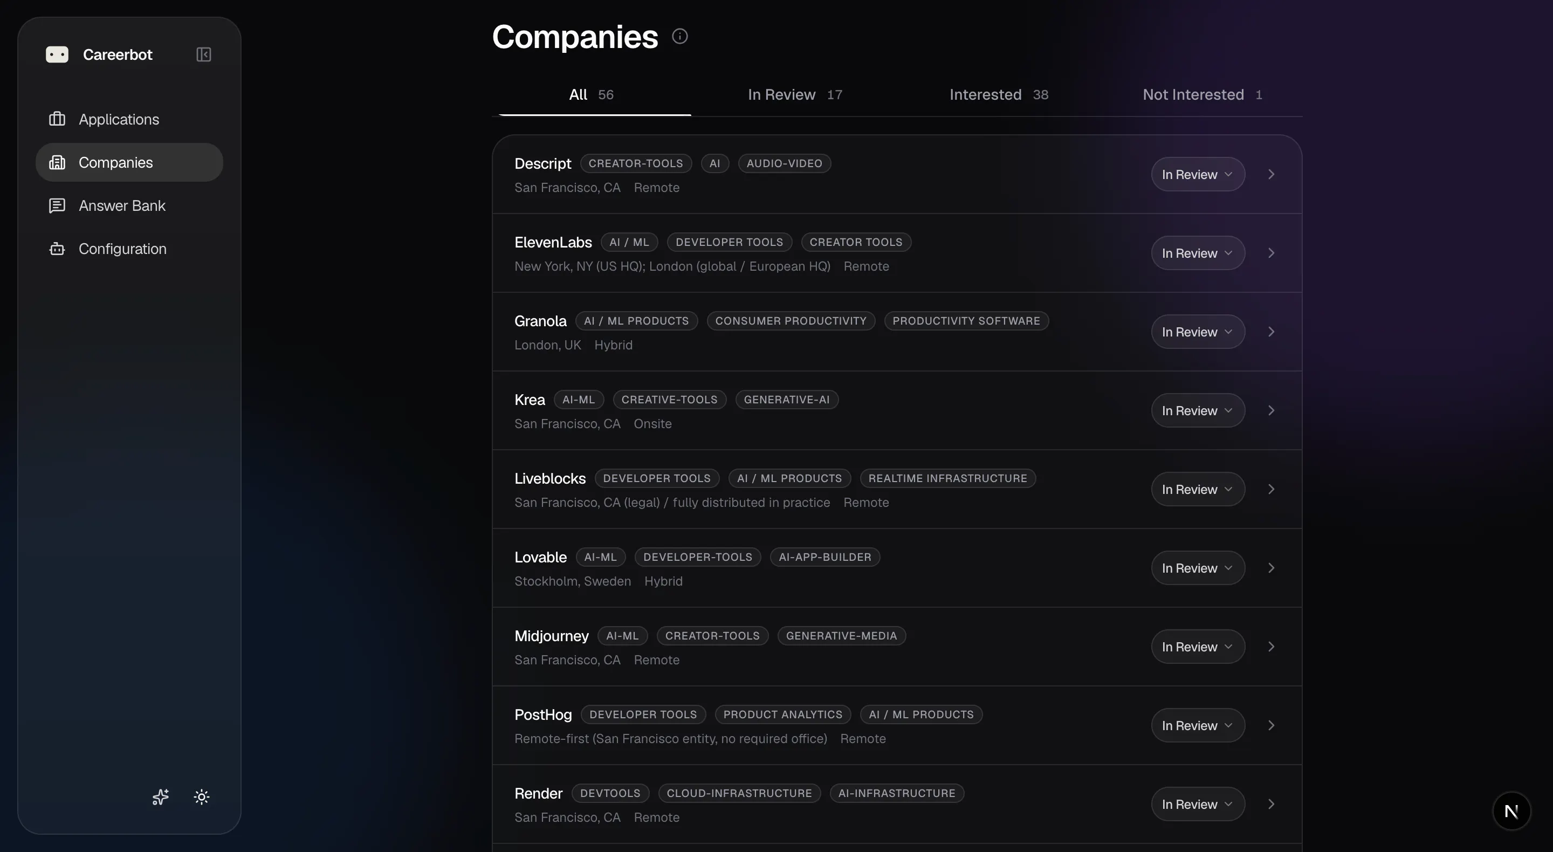Click the Careerbot robot logo
Screen dimensions: 1553x852
click(57, 55)
